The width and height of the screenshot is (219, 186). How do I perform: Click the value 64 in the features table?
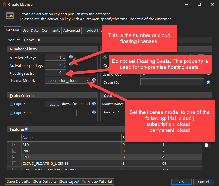(164, 164)
